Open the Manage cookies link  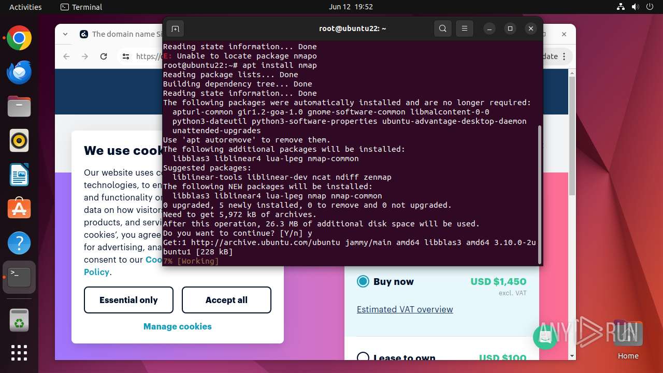(178, 326)
